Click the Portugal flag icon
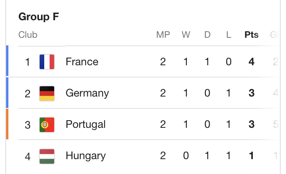Screen dimensions: 286x174 47,124
